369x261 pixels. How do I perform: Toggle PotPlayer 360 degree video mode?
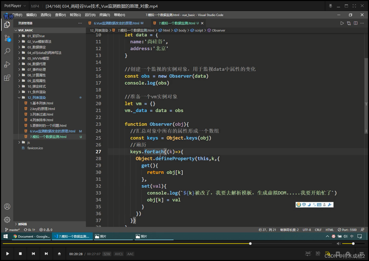pyautogui.click(x=308, y=253)
